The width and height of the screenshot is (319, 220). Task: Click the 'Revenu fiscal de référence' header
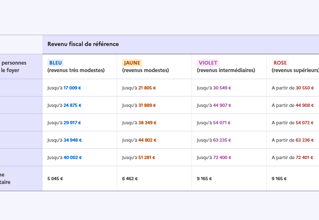pos(83,44)
